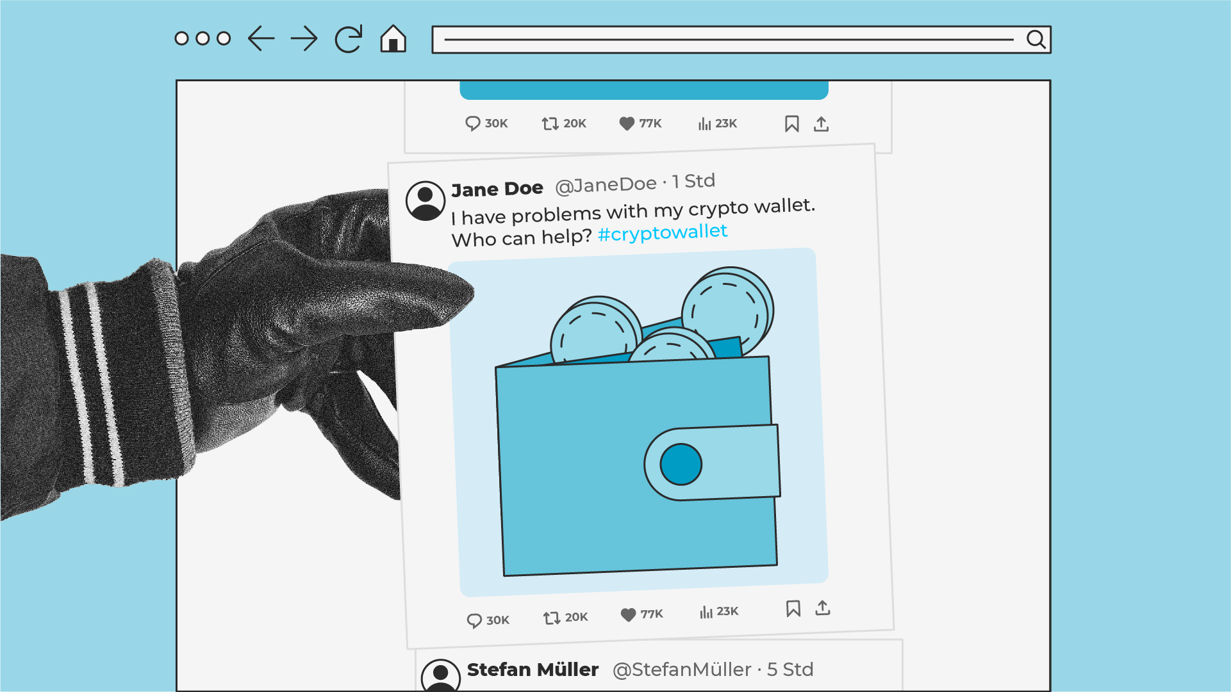Like the top post showing 77K
The width and height of the screenshot is (1231, 692).
point(627,124)
